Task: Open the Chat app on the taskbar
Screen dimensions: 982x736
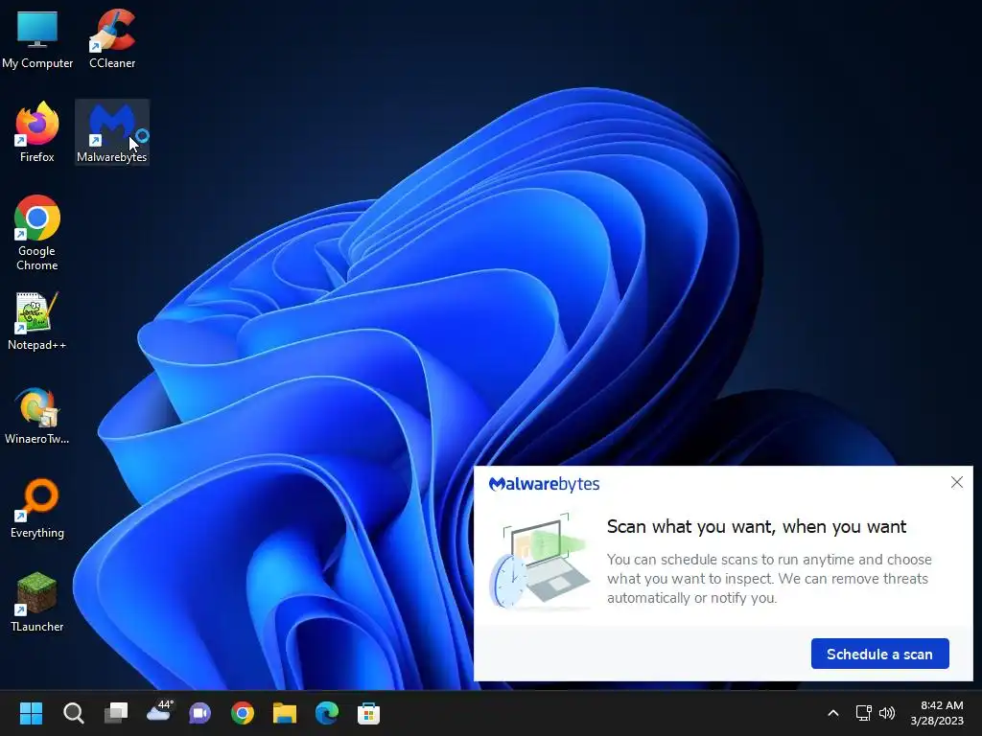Action: pyautogui.click(x=200, y=713)
